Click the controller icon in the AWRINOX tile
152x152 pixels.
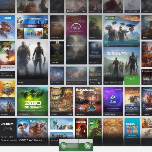pyautogui.click(x=8, y=129)
